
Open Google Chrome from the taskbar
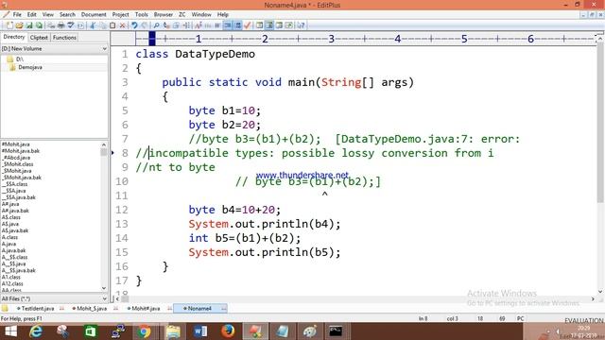[144, 331]
